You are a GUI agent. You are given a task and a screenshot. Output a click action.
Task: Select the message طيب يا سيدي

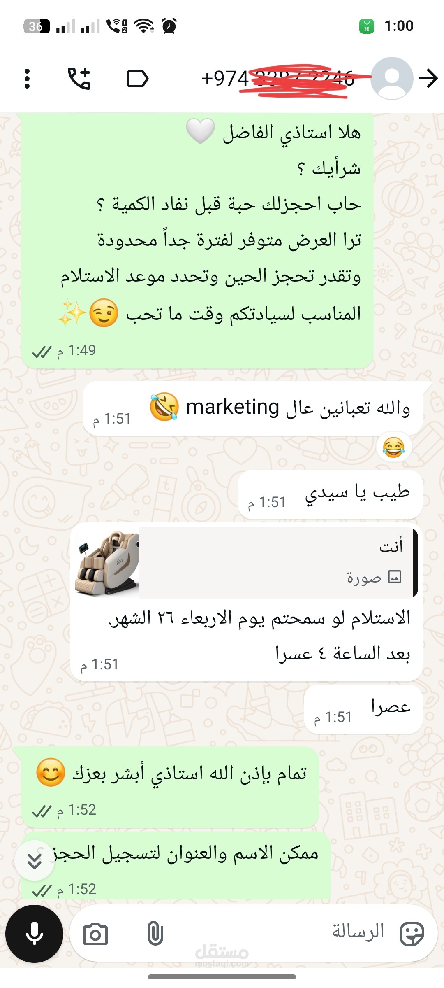[x=330, y=494]
